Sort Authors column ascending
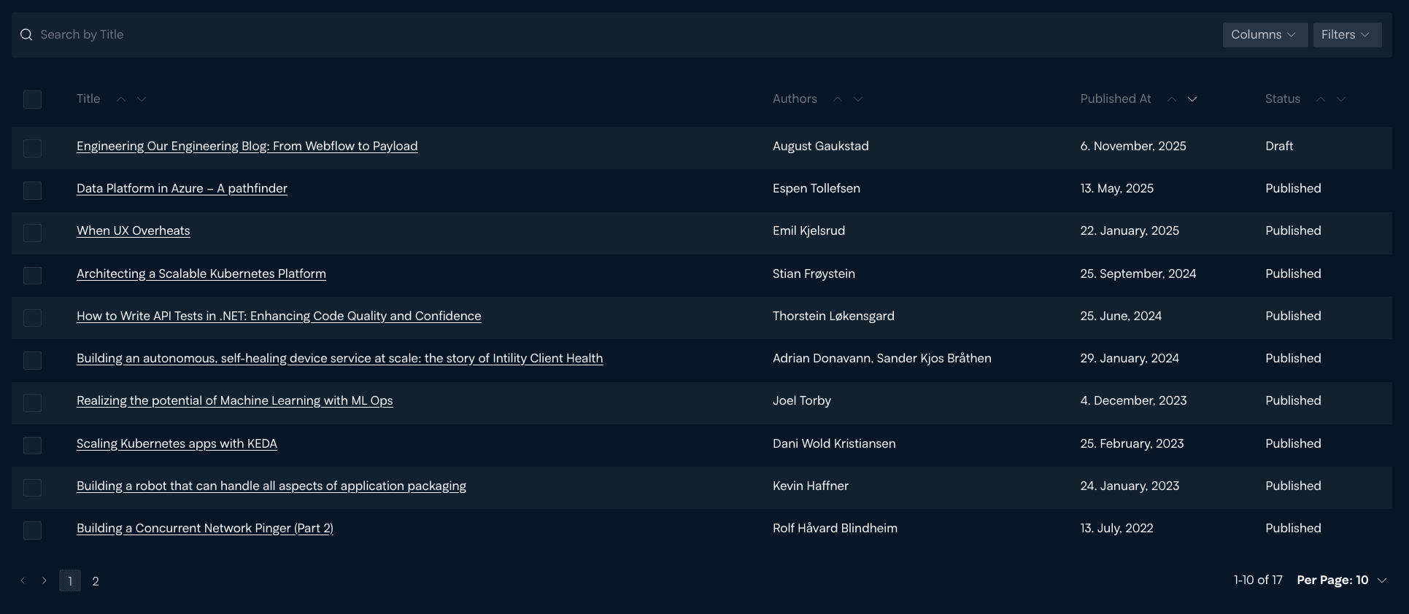 pos(838,100)
